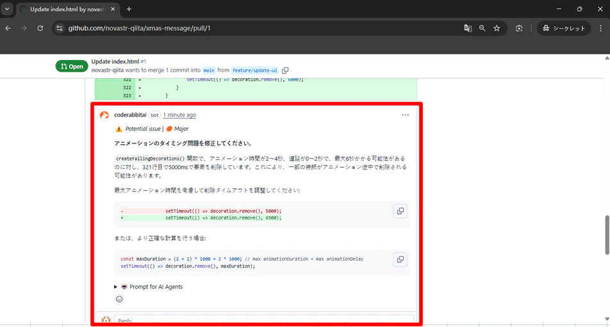Image resolution: width=610 pixels, height=327 pixels.
Task: Click the green Open status badge
Action: (72, 67)
